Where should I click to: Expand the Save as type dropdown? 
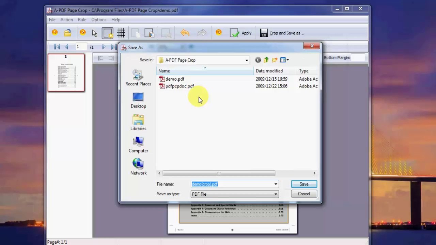pos(276,194)
